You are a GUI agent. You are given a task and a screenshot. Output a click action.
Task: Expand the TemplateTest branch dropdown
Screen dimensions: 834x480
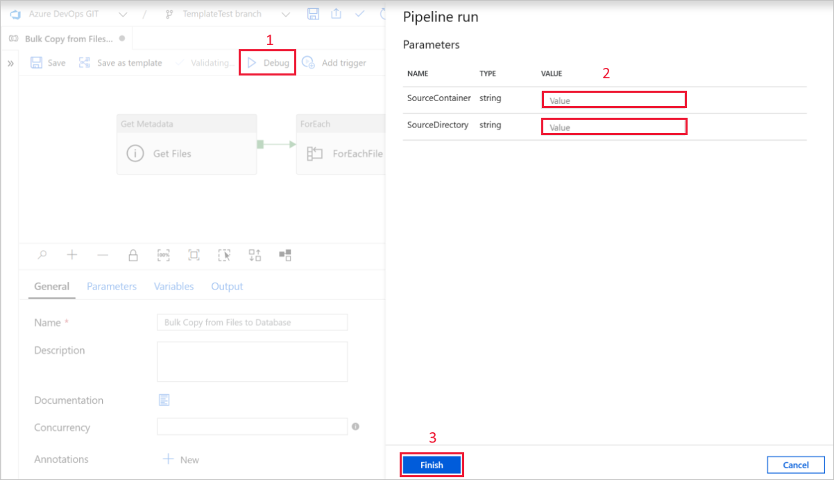[287, 14]
